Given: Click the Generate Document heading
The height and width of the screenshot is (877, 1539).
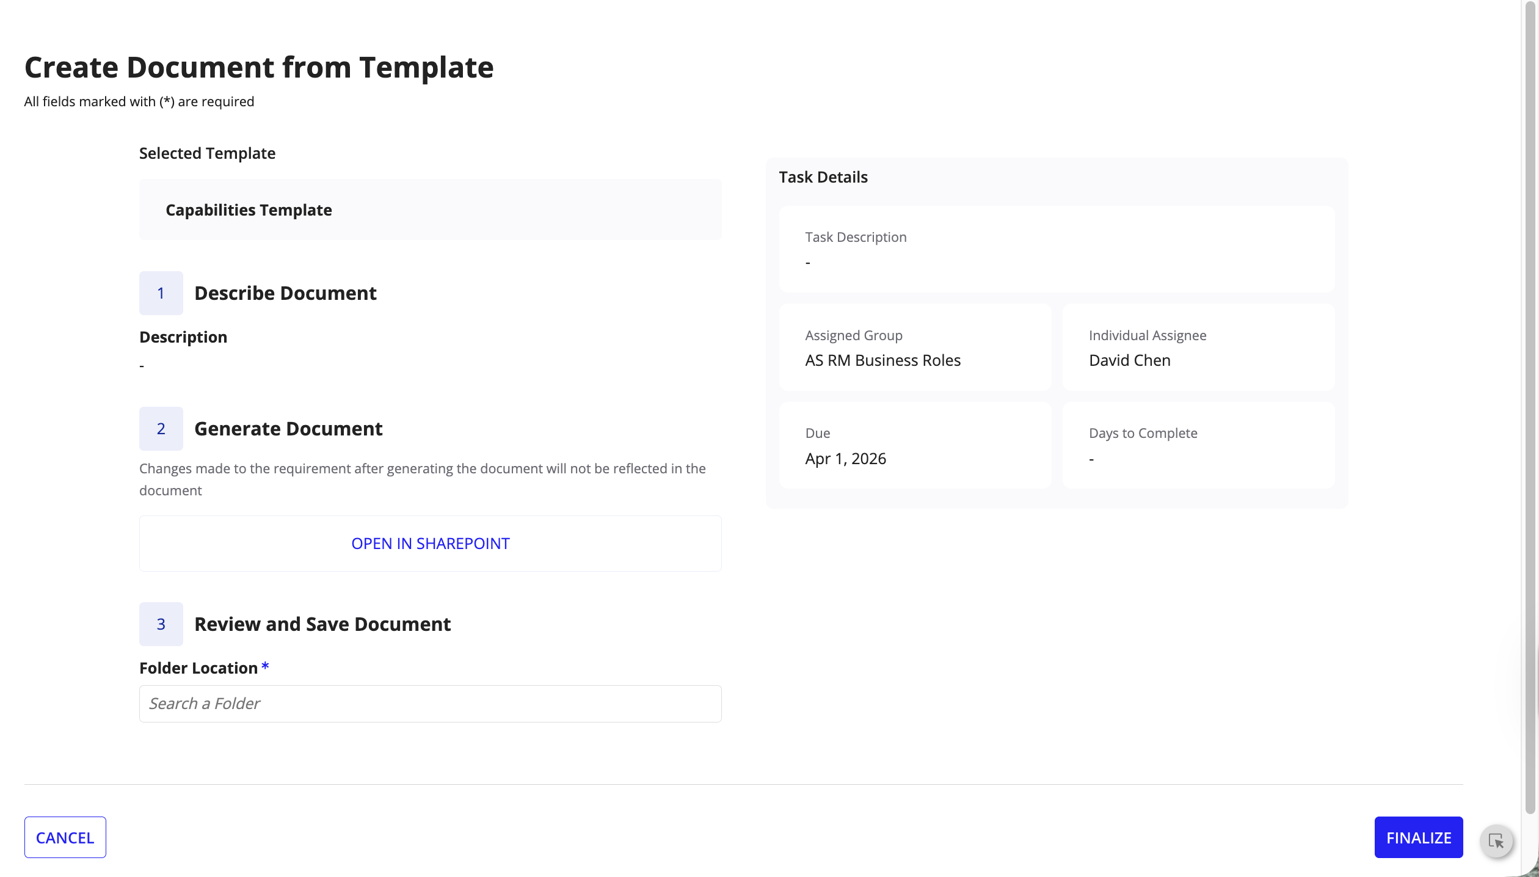Looking at the screenshot, I should (288, 429).
